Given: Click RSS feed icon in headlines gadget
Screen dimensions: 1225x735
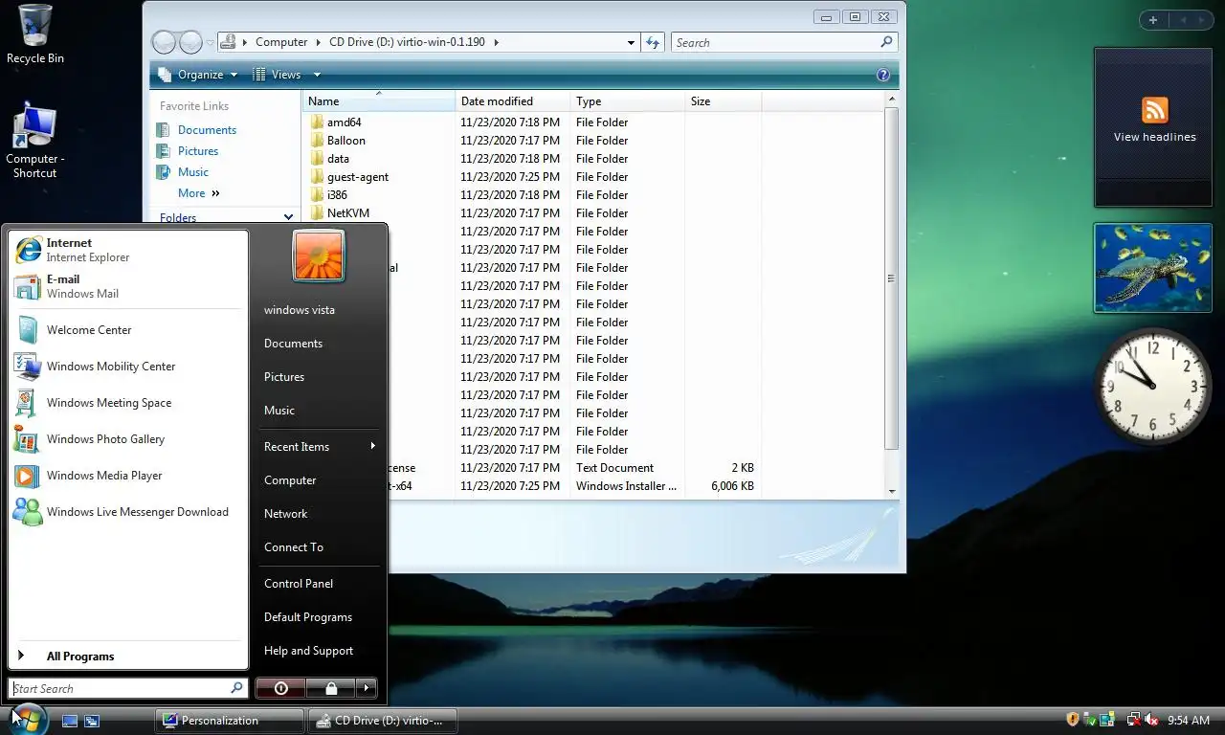Looking at the screenshot, I should 1155,109.
